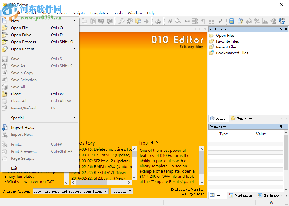Select Import Hex... menu entry
The width and height of the screenshot is (289, 206).
(x=40, y=128)
